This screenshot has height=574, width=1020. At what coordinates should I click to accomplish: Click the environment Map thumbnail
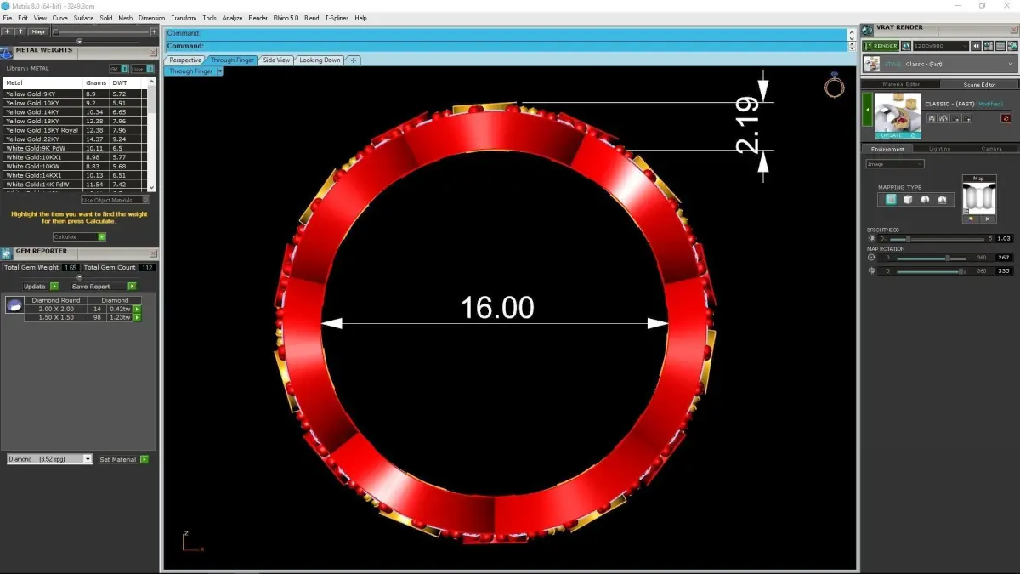coord(978,197)
